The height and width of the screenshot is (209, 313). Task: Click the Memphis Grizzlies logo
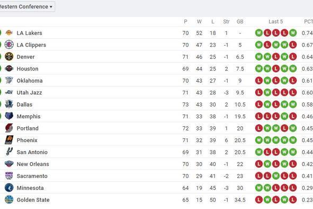(9, 116)
